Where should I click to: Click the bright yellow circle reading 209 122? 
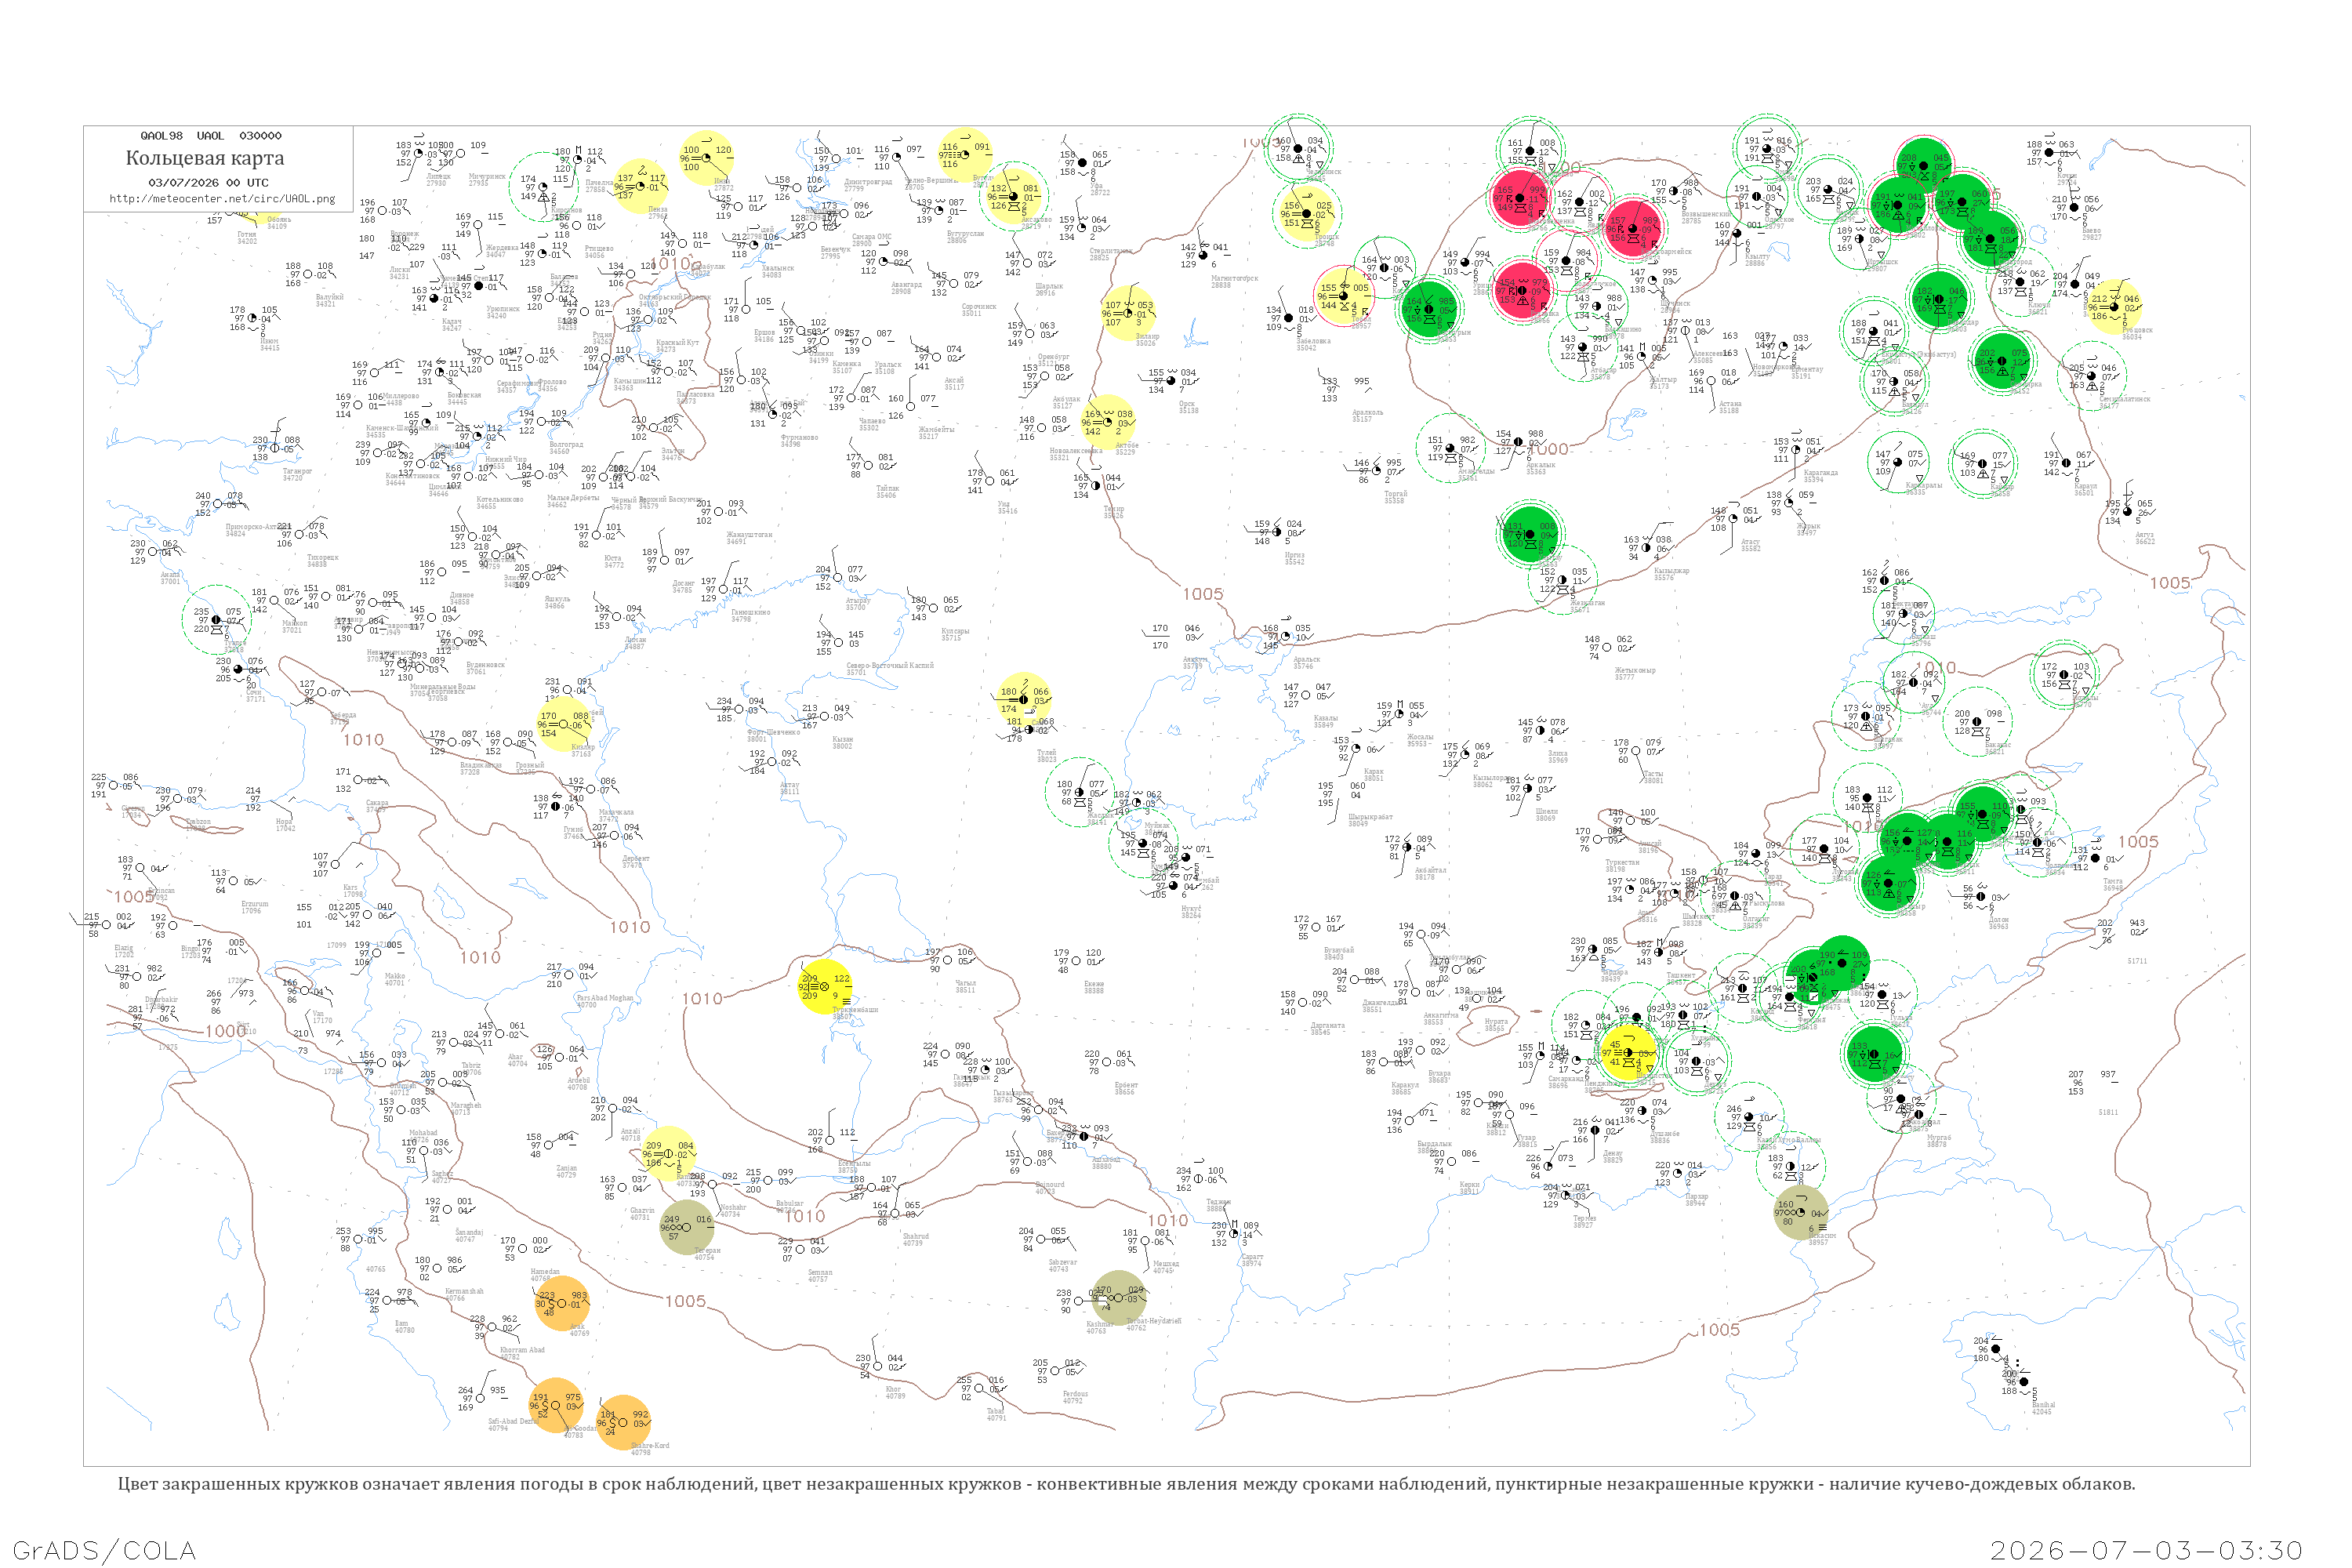tap(825, 986)
